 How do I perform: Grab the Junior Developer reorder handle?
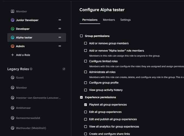(60, 20)
